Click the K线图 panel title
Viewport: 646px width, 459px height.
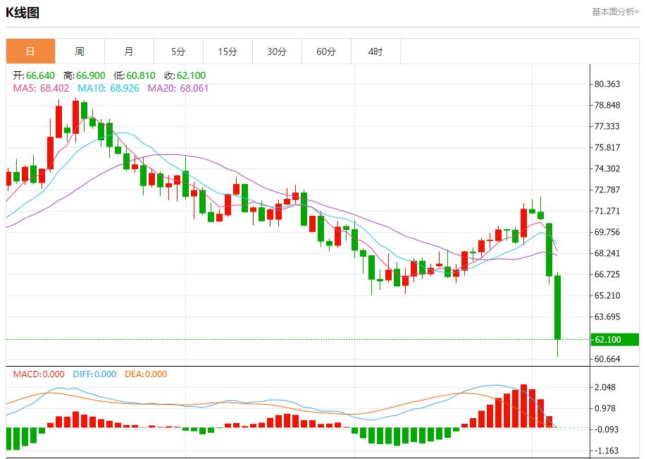[x=23, y=12]
